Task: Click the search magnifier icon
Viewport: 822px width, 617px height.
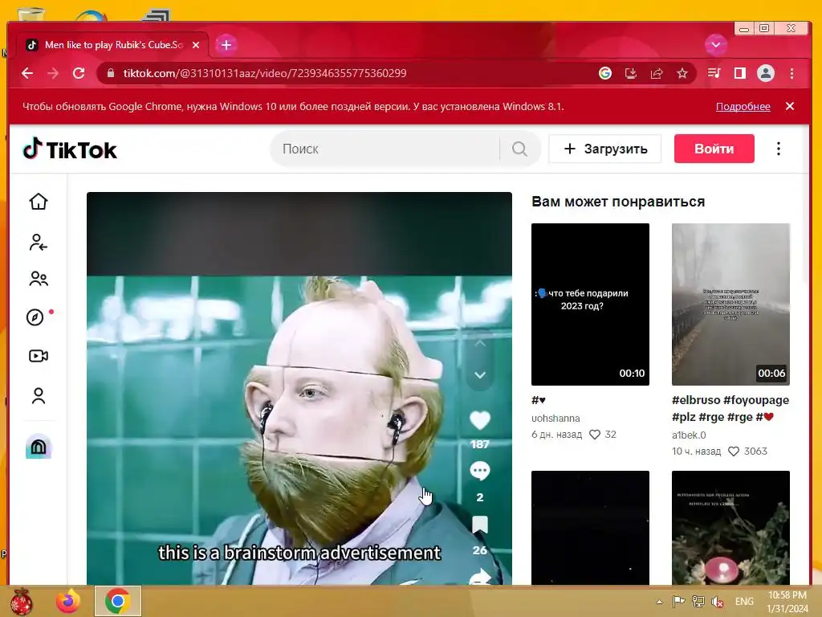Action: click(x=519, y=149)
